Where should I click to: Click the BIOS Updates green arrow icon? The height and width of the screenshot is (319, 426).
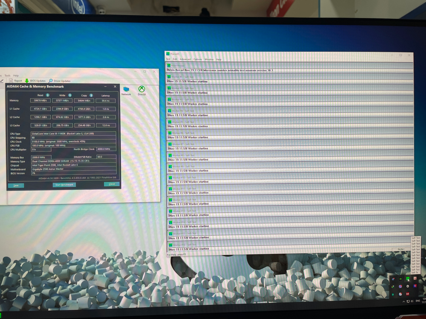pos(27,80)
